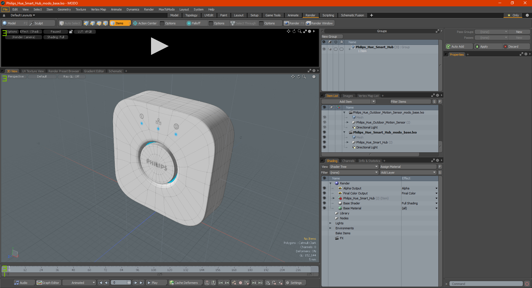Select the first selection-mode cube icon
532x288 pixels.
(86, 23)
